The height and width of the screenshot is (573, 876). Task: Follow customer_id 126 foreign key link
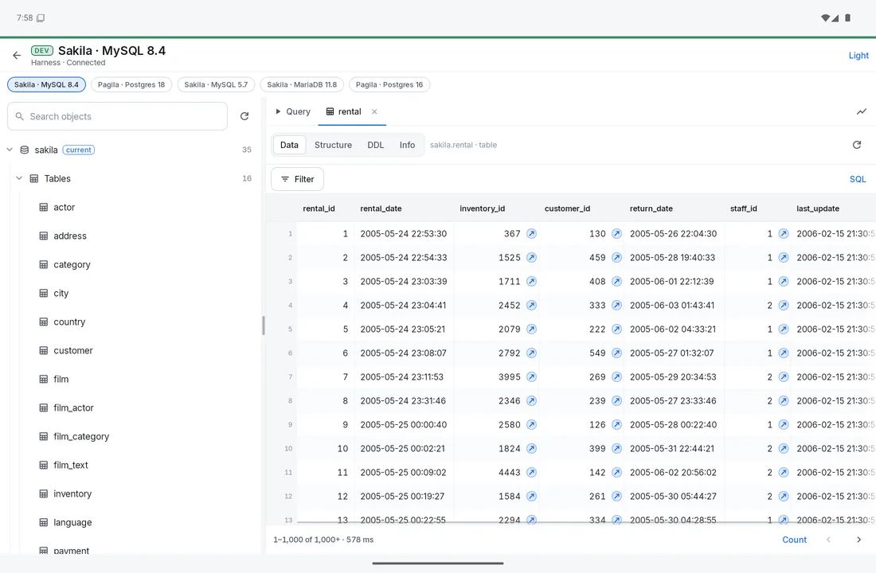pyautogui.click(x=616, y=424)
